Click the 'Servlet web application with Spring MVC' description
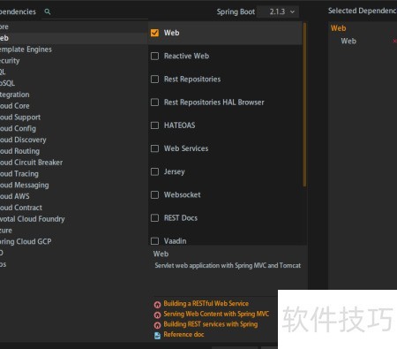Screen dimensions: 397x349 [228, 265]
